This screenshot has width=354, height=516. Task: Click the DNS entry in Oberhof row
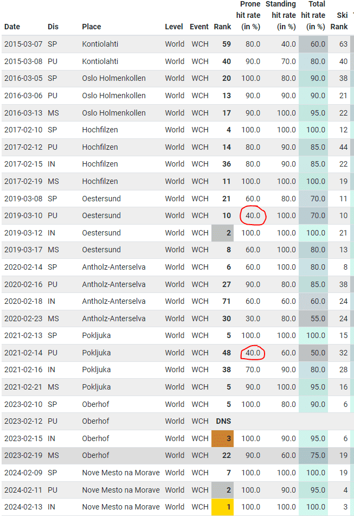coord(223,421)
